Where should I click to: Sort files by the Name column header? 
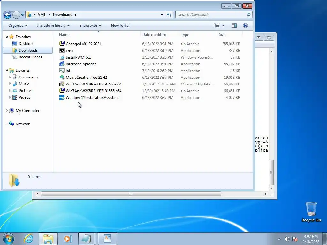pyautogui.click(x=99, y=34)
